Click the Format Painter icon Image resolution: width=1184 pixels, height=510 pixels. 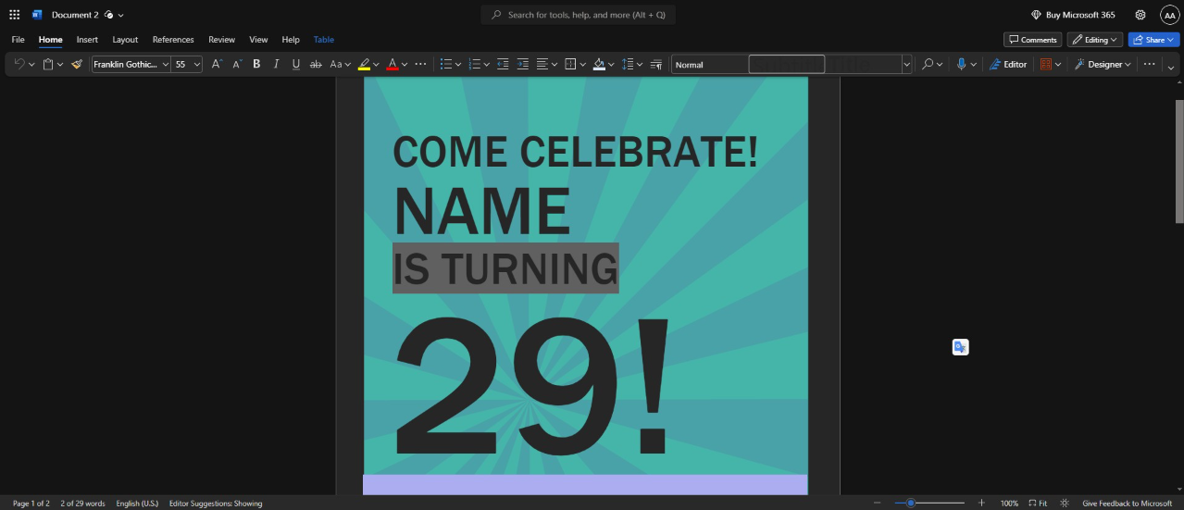77,65
